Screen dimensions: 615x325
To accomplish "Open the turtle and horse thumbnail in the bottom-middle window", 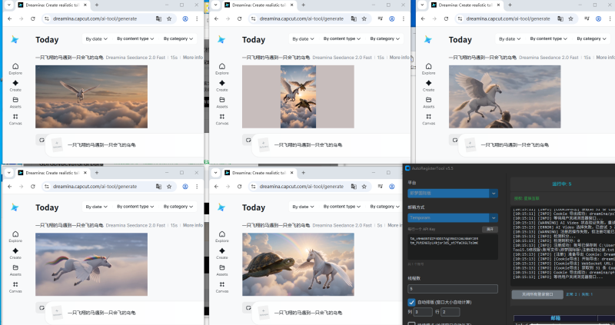I will (x=298, y=264).
